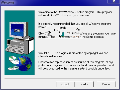
Task: Click the WARNING copyright law paragraph
Action: pos(73,54)
